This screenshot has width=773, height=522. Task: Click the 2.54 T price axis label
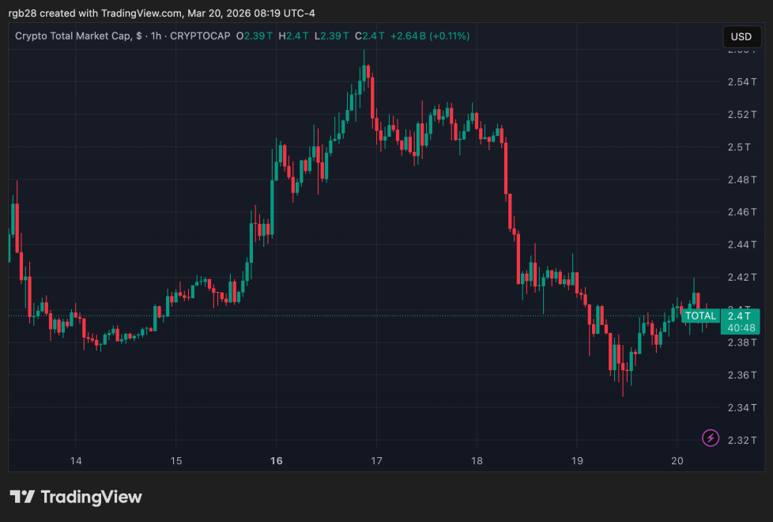tap(742, 81)
